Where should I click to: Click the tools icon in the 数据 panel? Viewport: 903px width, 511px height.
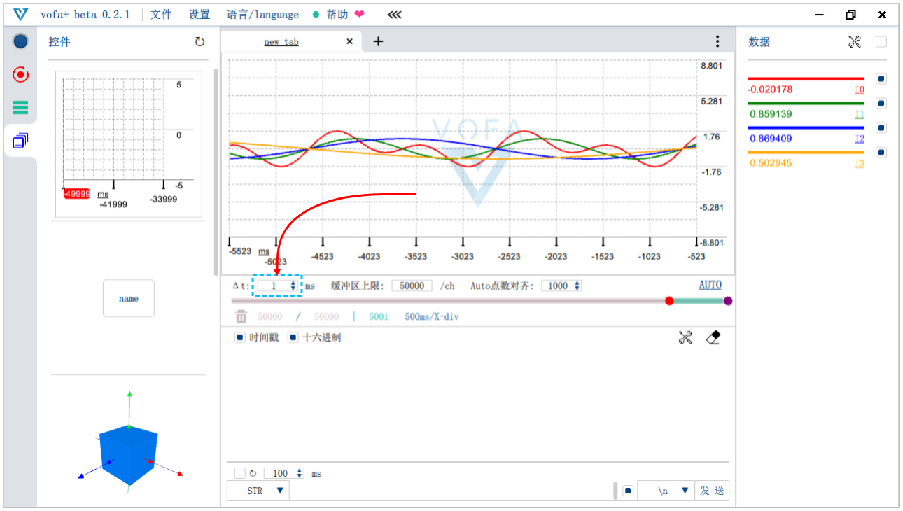pos(854,42)
